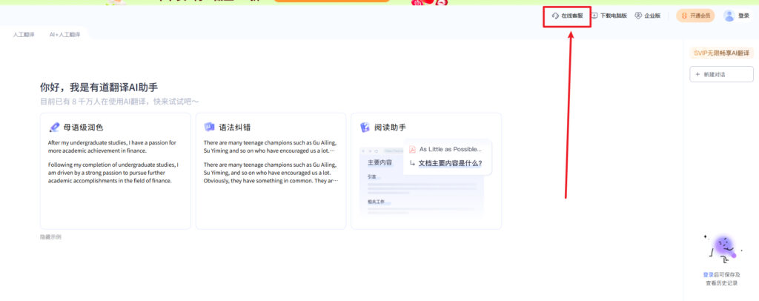
Task: Open the SVIP无限畅享AI翻译 banner
Action: [719, 53]
